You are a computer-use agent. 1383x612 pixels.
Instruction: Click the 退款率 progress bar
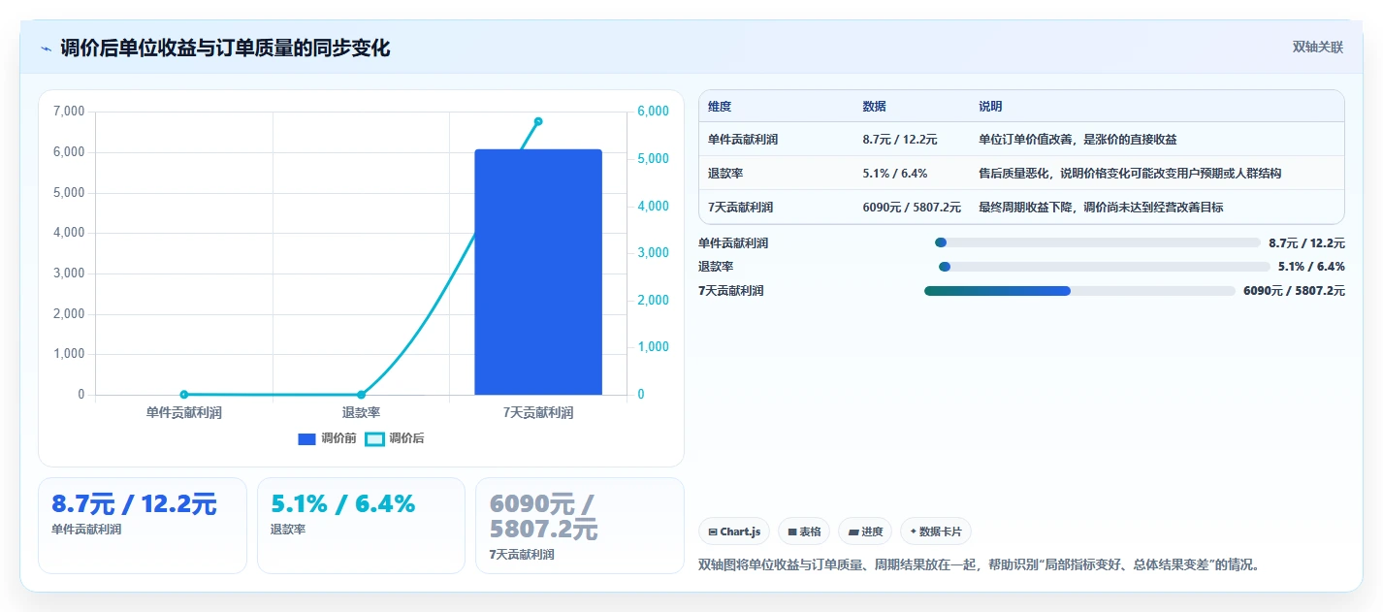(1104, 267)
